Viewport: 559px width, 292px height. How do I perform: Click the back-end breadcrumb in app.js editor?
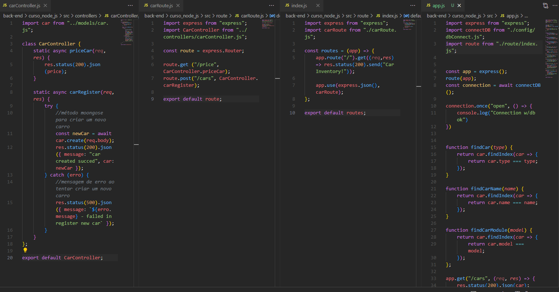[x=437, y=16]
